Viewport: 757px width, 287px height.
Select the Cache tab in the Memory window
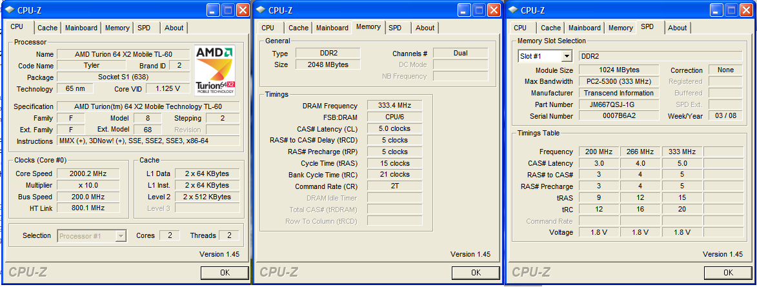point(298,28)
